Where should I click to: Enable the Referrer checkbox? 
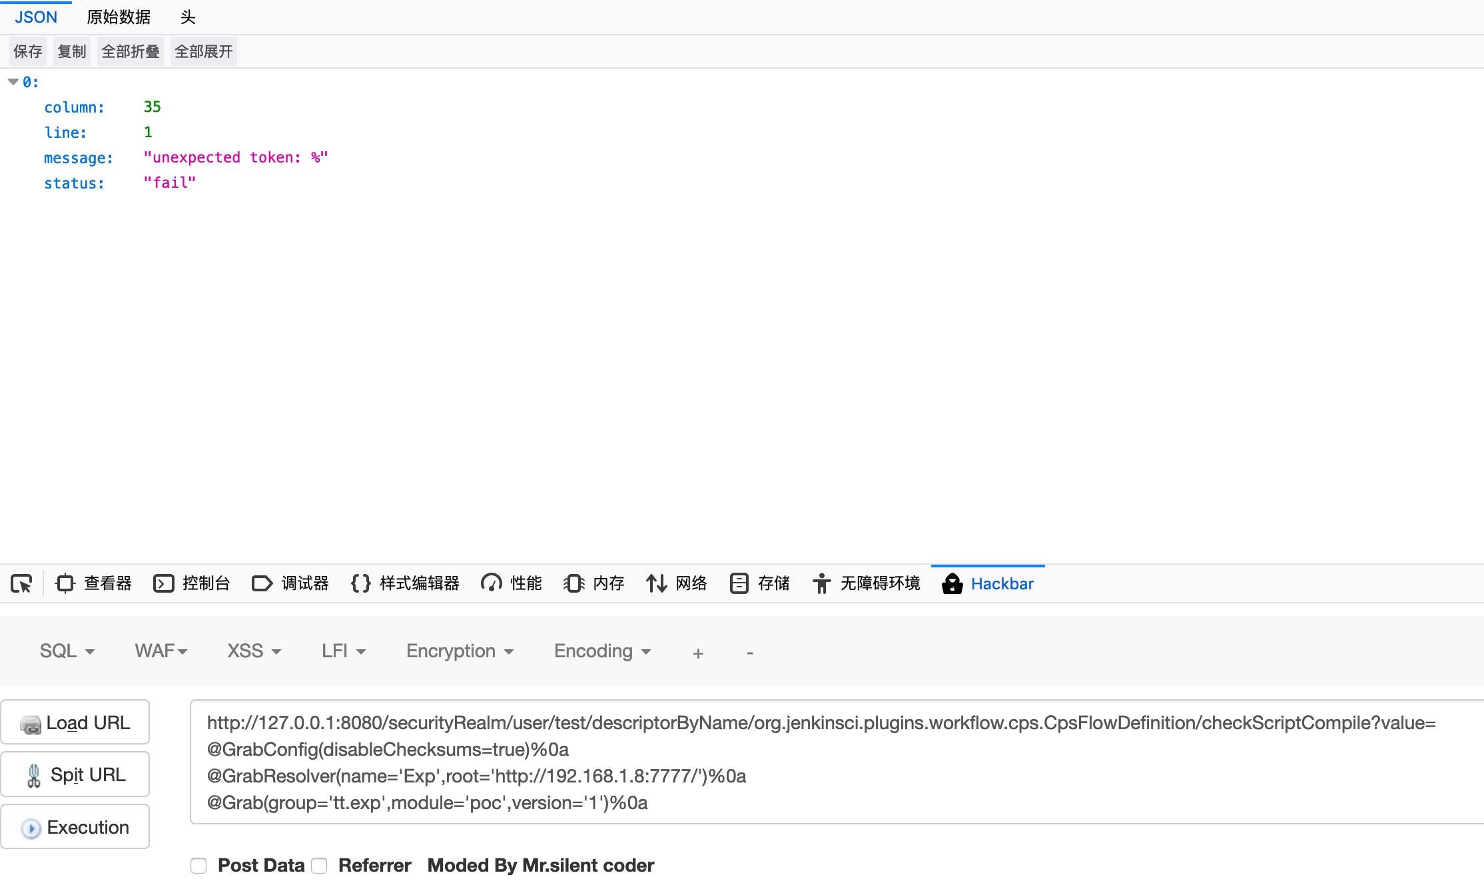[x=319, y=866]
